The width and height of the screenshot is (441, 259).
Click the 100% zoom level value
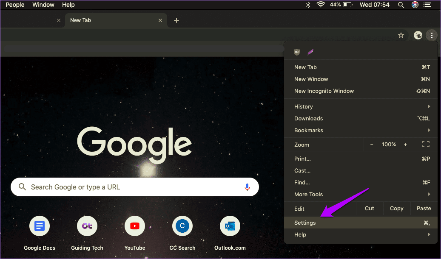click(389, 145)
